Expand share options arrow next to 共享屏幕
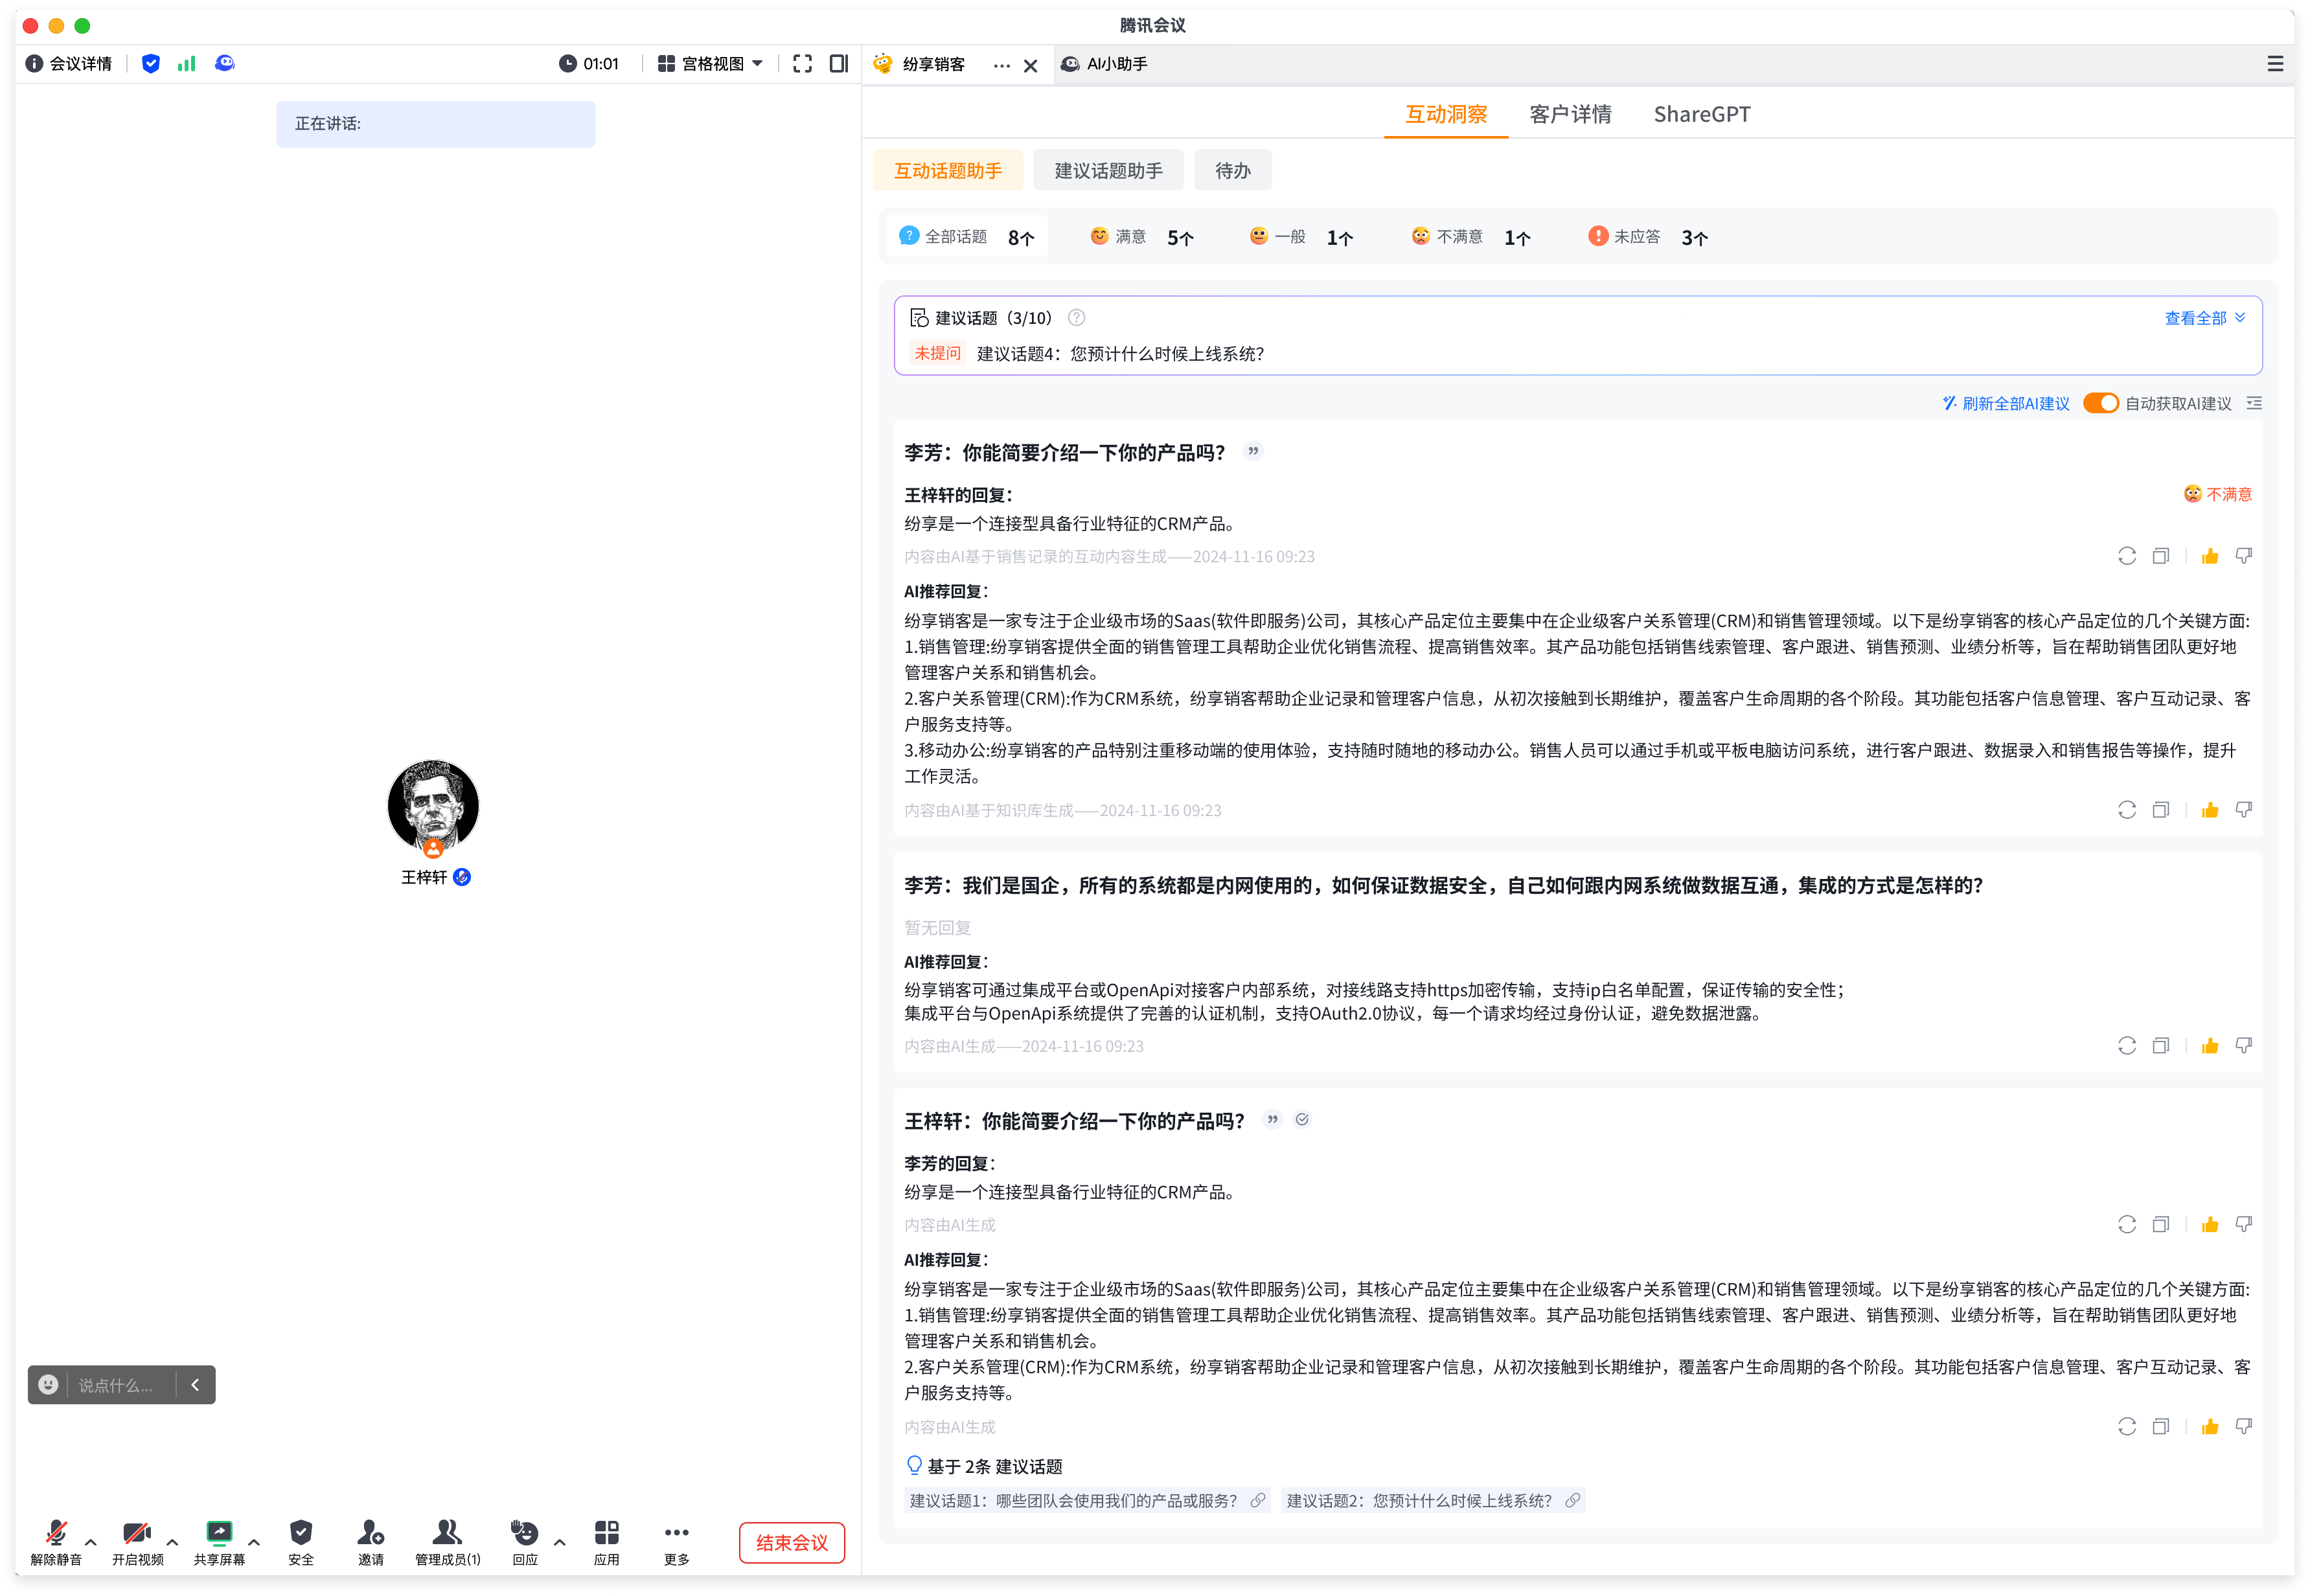The width and height of the screenshot is (2310, 1596). pos(254,1543)
